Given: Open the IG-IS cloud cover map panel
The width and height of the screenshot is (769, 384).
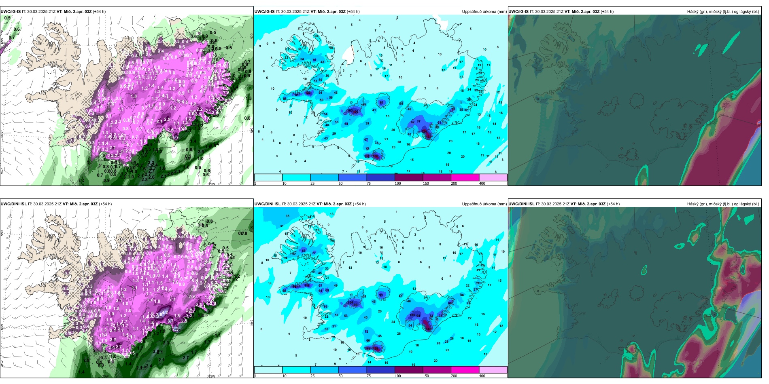Looking at the screenshot, I should (x=635, y=100).
